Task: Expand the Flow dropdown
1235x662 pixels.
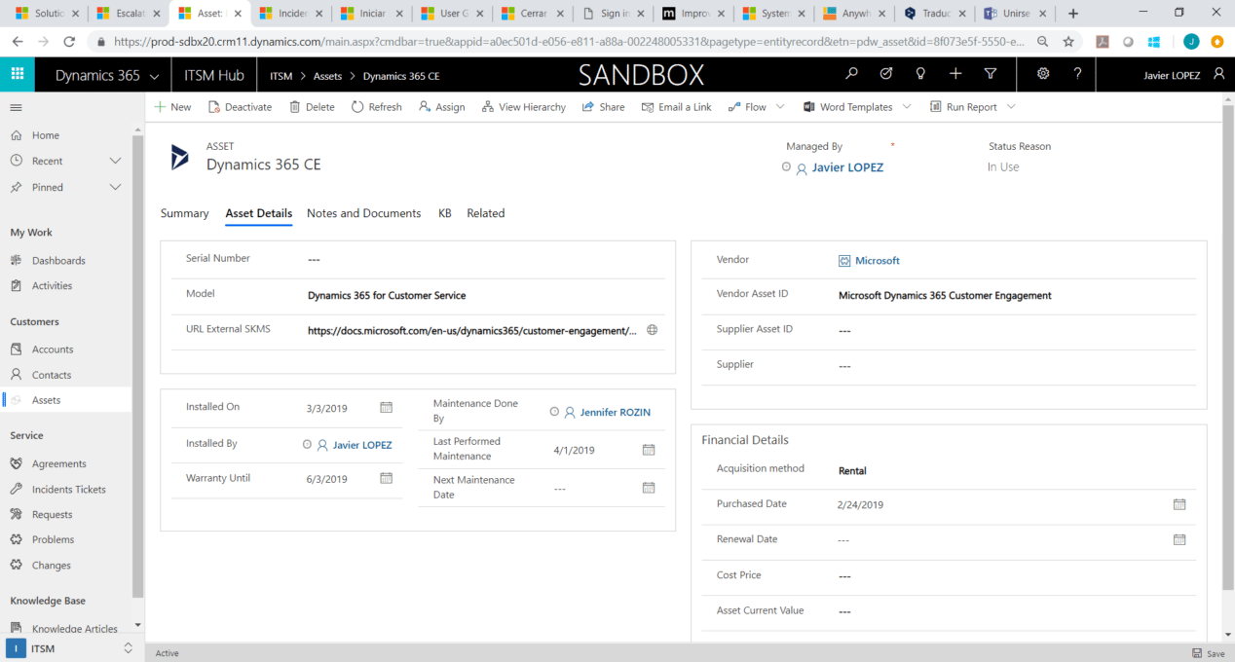Action: pyautogui.click(x=781, y=107)
